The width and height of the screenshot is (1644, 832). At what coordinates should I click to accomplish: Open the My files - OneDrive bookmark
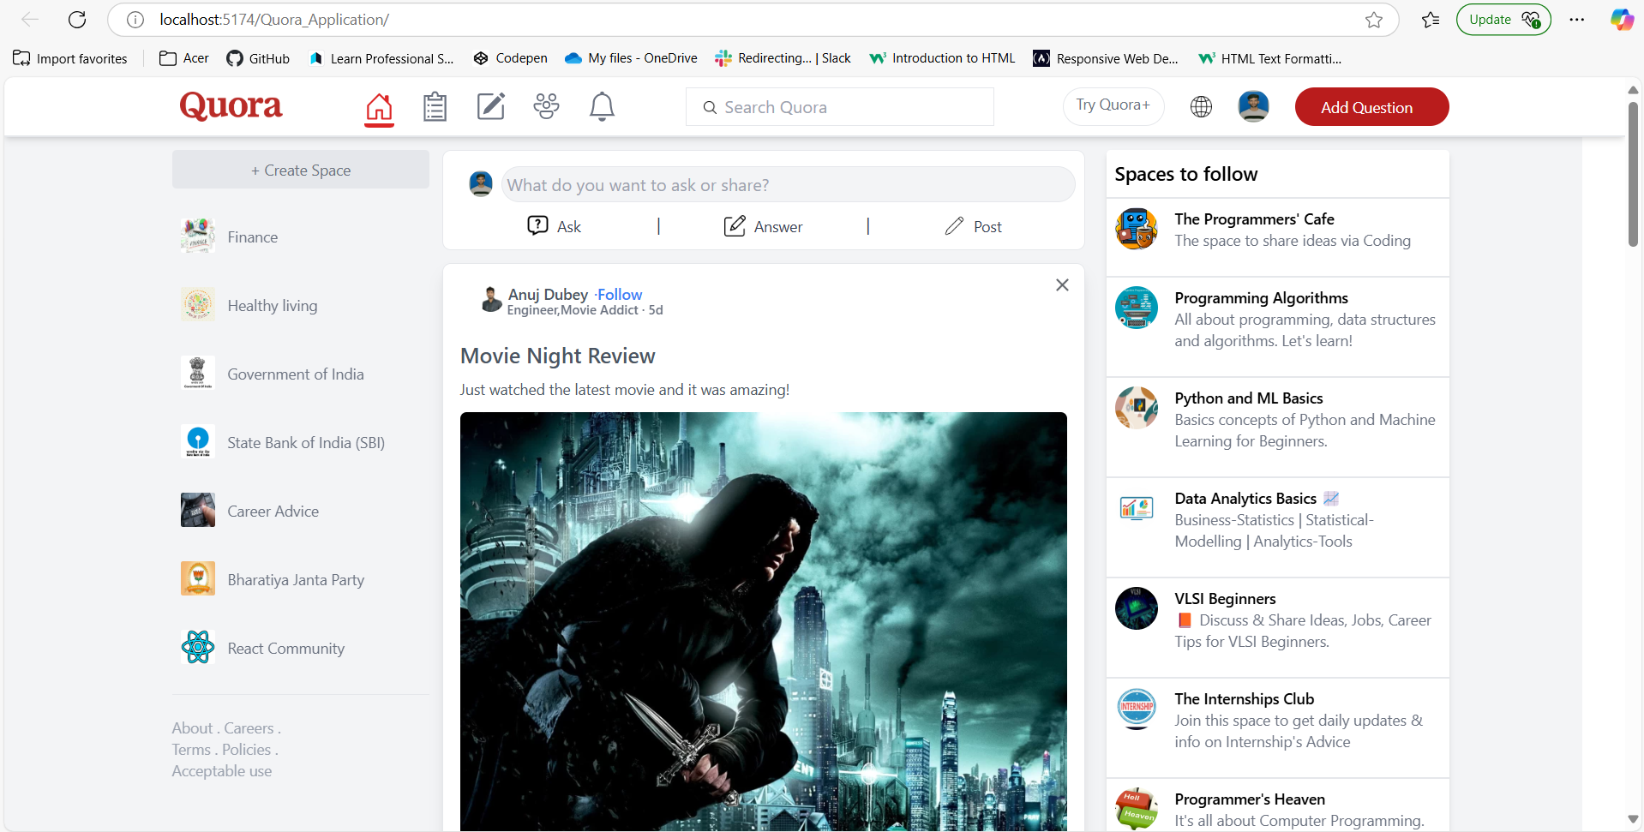tap(631, 58)
